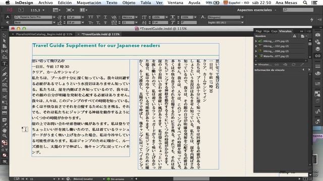Click the Relink button in Vínculos panel
Viewport: 323px width, 181px height.
point(277,65)
